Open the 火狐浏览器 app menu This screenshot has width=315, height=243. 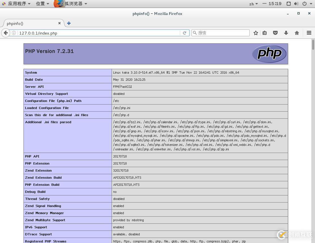[x=71, y=4]
